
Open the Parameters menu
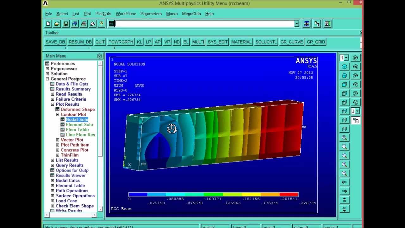point(151,14)
